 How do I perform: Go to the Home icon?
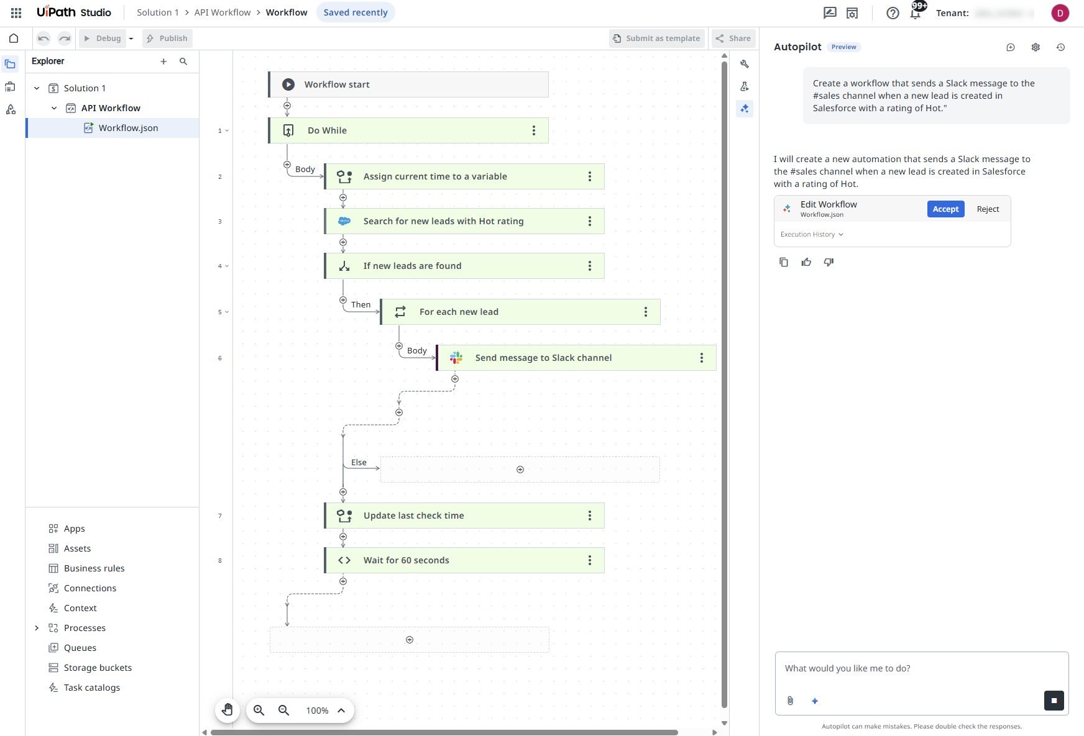tap(13, 38)
